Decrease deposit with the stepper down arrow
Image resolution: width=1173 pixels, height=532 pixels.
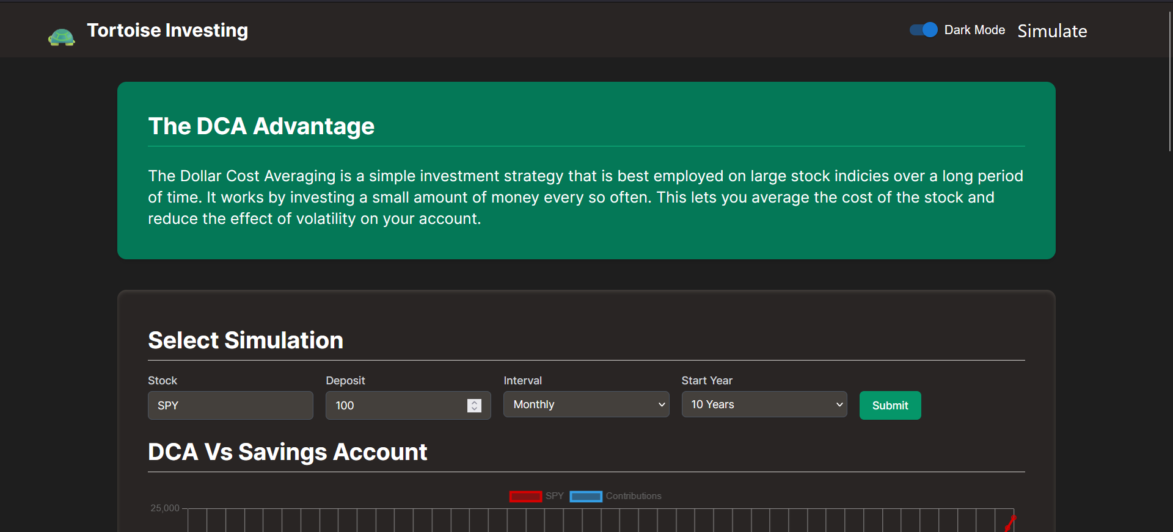pyautogui.click(x=475, y=409)
